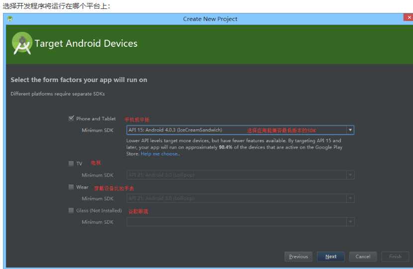Viewport: 413px width, 269px height.
Task: Uncheck the Phone and Tablet checkbox
Action: coord(71,118)
